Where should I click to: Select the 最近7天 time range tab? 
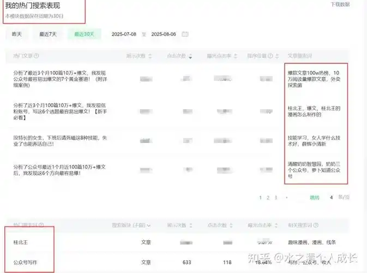point(48,34)
